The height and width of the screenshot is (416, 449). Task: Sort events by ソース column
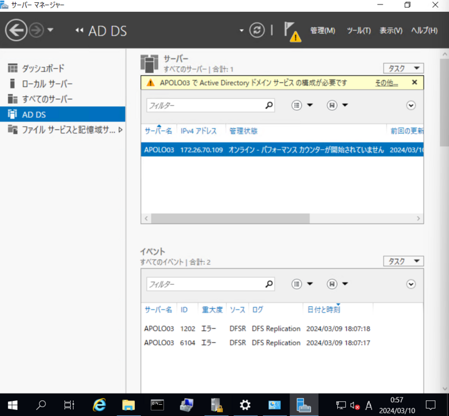click(x=237, y=309)
